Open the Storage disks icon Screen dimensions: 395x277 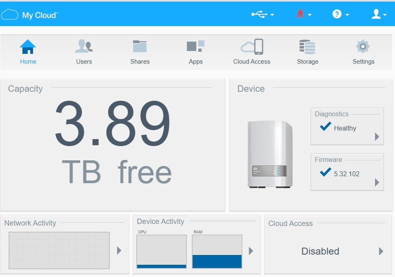point(307,47)
